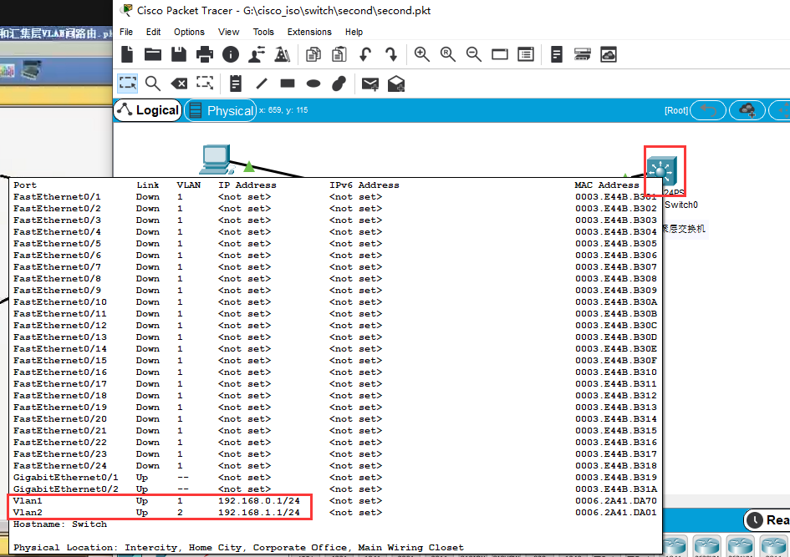Click the Vlan1 IP address 192.168.0.1/24
This screenshot has width=790, height=557.
coord(259,501)
